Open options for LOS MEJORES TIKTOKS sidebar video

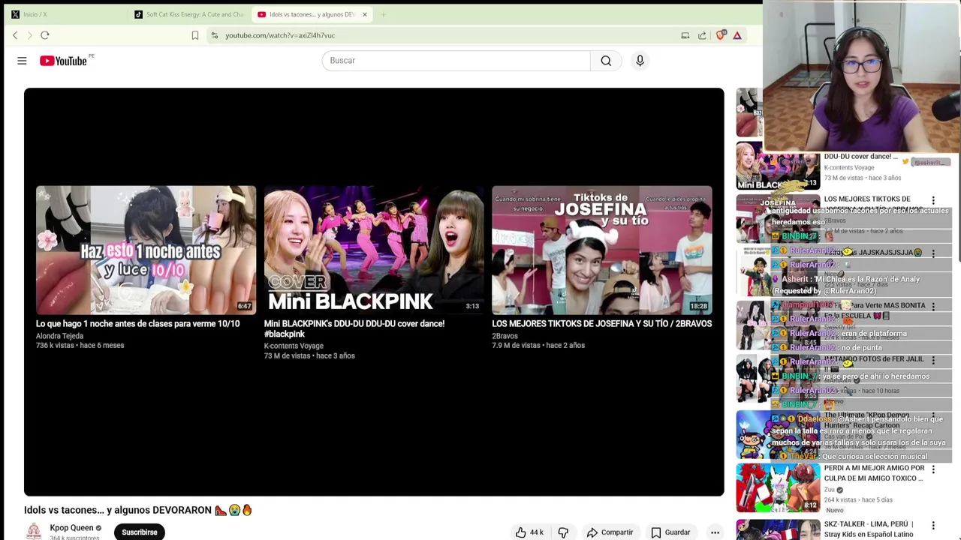click(x=933, y=200)
